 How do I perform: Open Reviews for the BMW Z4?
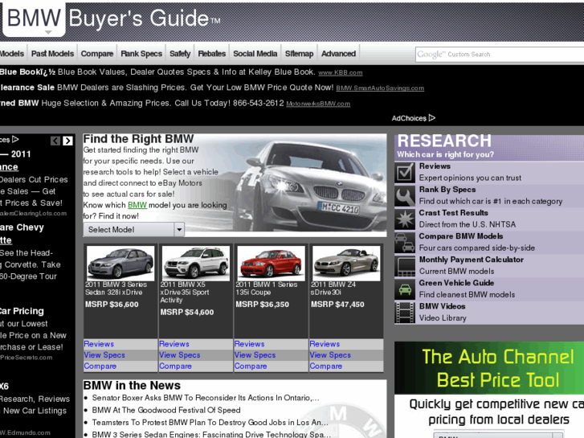coord(325,344)
